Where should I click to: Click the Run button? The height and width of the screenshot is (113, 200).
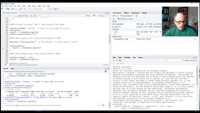(88, 16)
